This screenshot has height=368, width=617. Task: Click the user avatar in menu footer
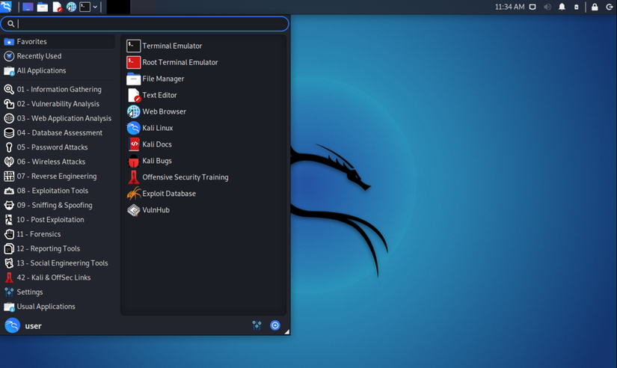point(12,325)
